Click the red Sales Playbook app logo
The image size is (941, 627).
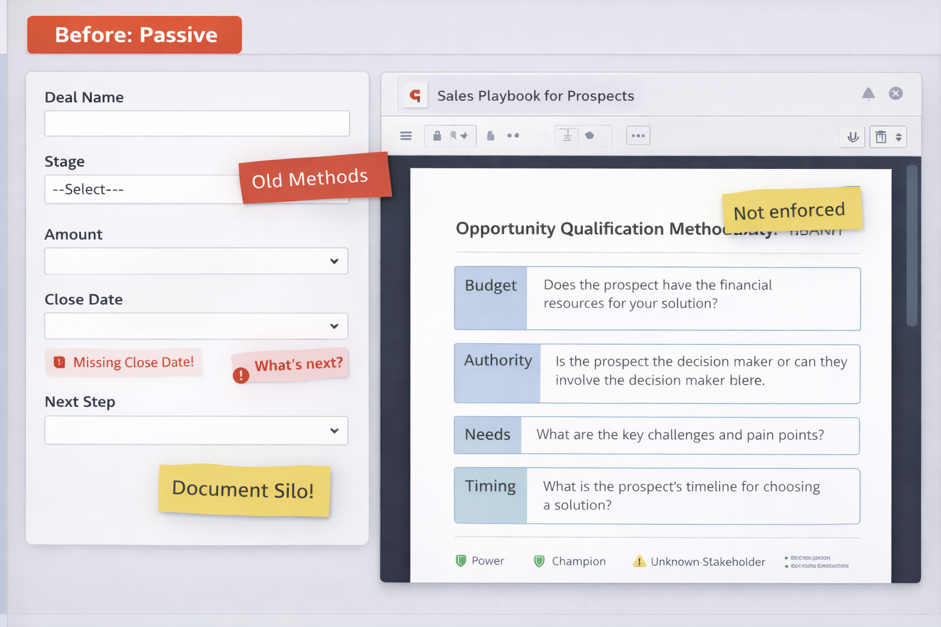pyautogui.click(x=415, y=96)
